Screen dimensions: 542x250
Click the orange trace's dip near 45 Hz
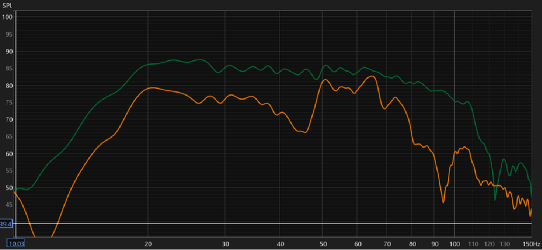click(304, 132)
